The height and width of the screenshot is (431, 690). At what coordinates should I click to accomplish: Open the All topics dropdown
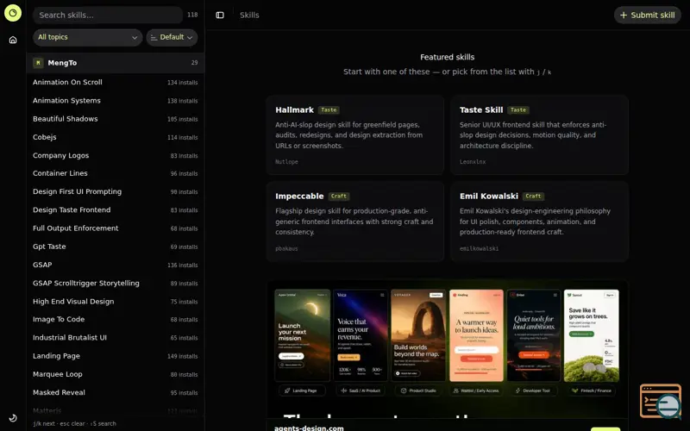(88, 37)
